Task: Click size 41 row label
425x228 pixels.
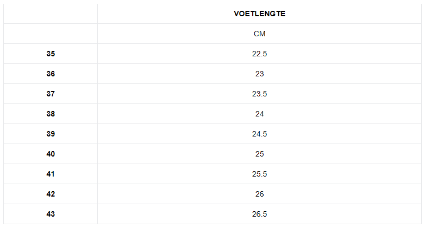Action: pos(51,174)
